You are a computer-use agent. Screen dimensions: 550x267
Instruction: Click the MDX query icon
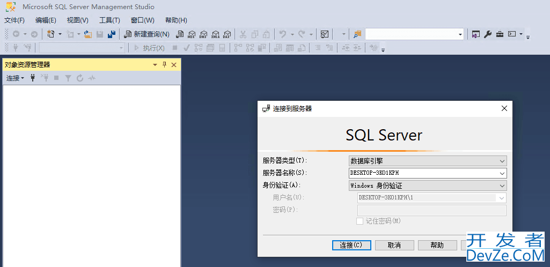191,34
